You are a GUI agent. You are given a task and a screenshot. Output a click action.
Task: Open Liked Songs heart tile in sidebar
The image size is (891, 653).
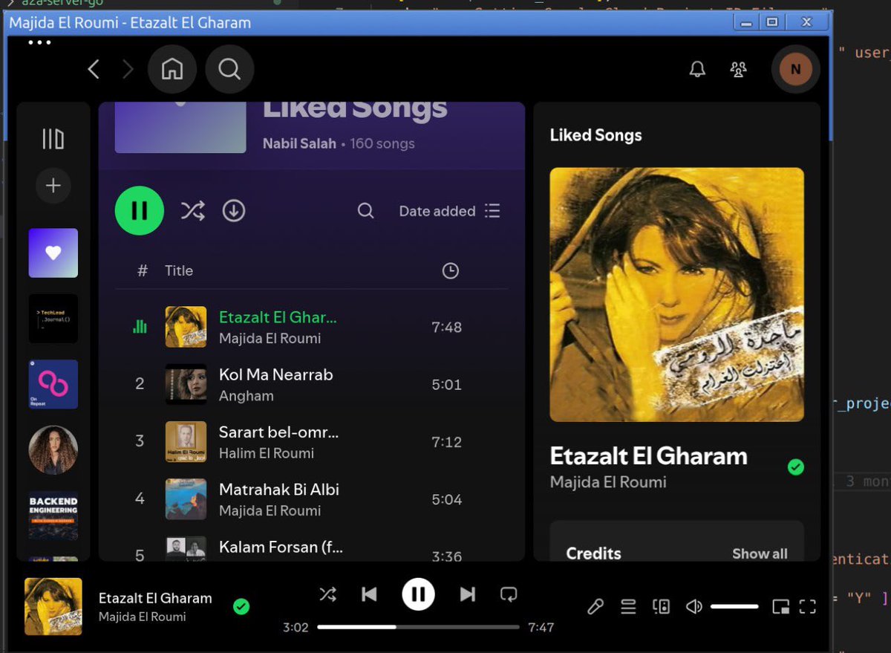pos(53,253)
